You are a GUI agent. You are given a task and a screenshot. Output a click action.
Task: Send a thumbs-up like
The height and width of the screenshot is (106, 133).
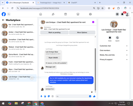[x=94, y=96]
